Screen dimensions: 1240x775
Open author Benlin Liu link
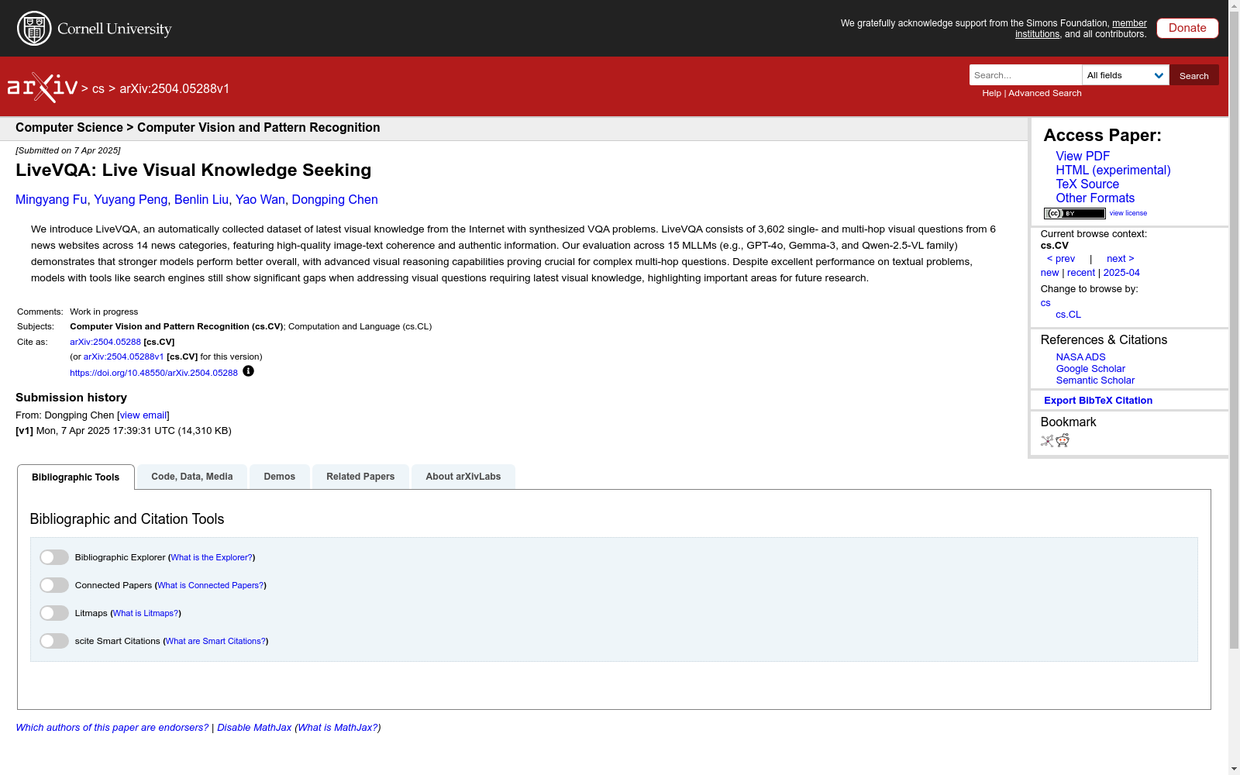coord(201,199)
